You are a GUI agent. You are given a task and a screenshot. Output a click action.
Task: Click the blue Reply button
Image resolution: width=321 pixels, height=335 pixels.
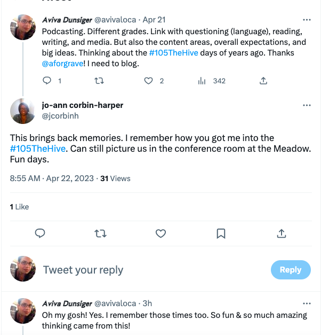click(290, 270)
